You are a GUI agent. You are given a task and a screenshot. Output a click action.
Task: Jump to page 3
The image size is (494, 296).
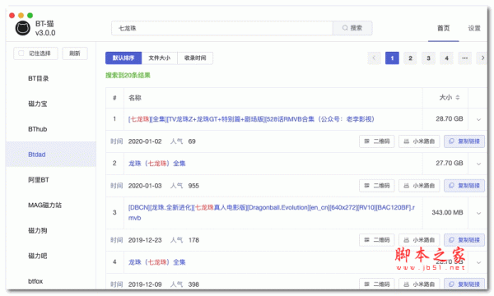click(x=428, y=58)
